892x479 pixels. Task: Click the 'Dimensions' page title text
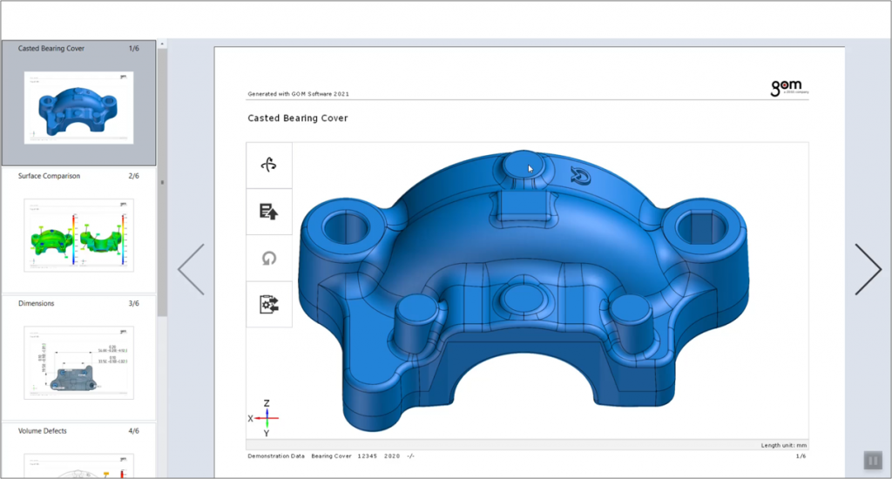tap(36, 303)
